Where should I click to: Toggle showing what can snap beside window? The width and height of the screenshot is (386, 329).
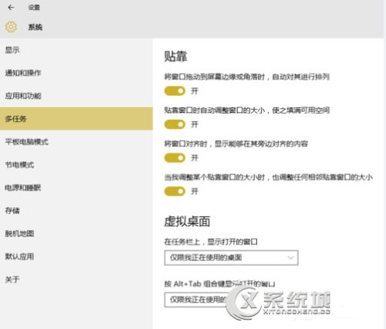pyautogui.click(x=174, y=158)
